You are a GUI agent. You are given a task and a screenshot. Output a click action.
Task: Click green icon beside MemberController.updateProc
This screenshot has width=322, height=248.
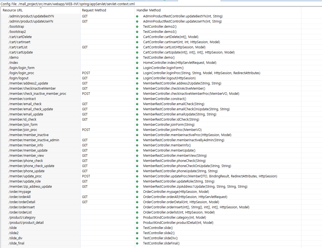tap(137, 176)
